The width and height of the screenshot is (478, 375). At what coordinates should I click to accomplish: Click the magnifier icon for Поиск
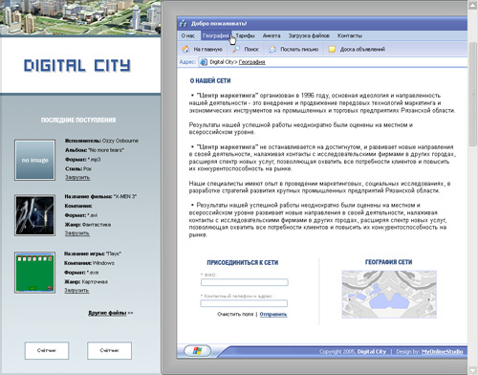pos(236,49)
